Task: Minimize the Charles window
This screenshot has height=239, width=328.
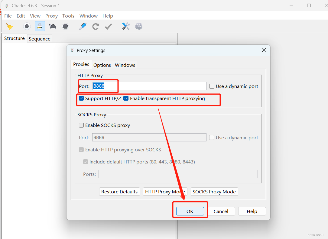Action: click(291, 5)
